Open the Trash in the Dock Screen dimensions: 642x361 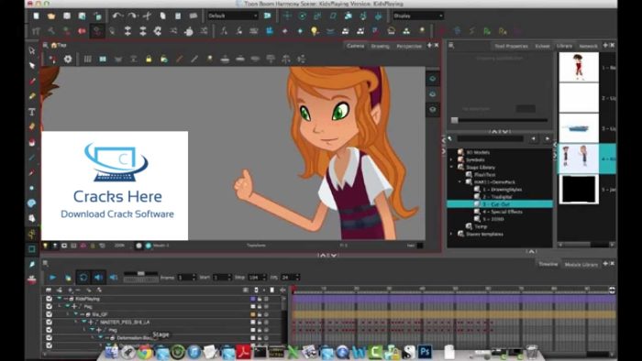click(532, 352)
